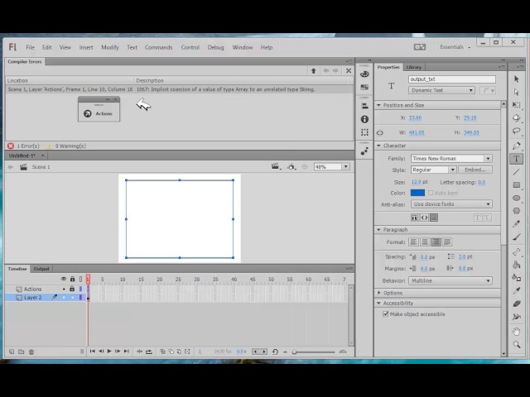Image resolution: width=530 pixels, height=397 pixels.
Task: Select the Rectangle tool
Action: pyautogui.click(x=516, y=185)
